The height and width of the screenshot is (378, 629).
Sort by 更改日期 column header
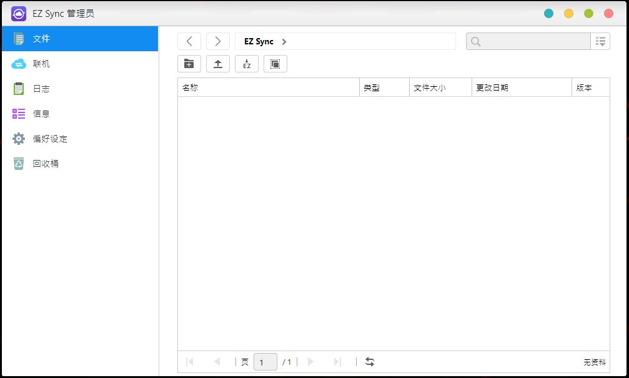coord(522,87)
